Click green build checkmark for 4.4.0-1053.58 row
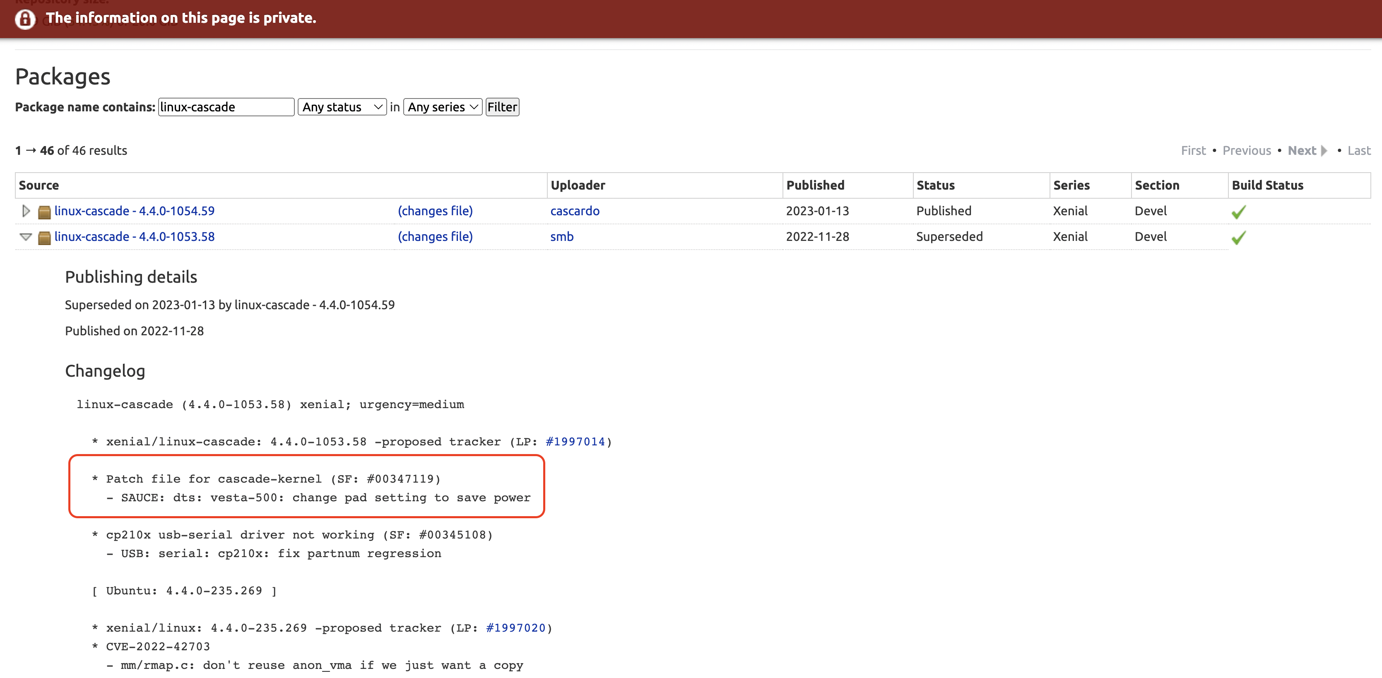 point(1238,238)
